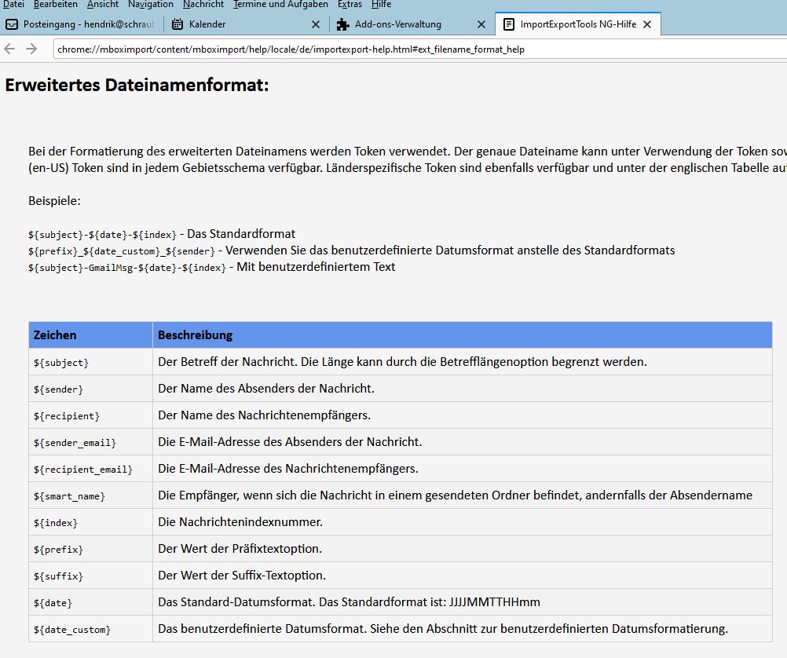Close the ImportExportTools NG-Hilfe tab
This screenshot has height=658, width=787.
point(647,24)
